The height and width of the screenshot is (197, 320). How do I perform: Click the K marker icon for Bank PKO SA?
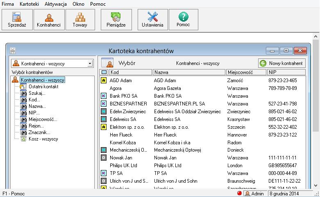tap(104, 96)
